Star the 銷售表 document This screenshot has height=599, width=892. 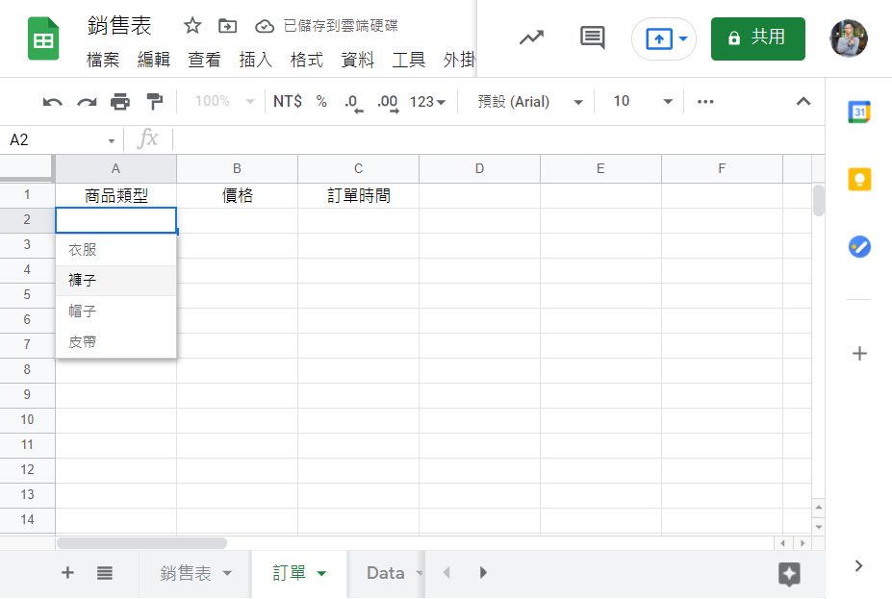click(192, 26)
